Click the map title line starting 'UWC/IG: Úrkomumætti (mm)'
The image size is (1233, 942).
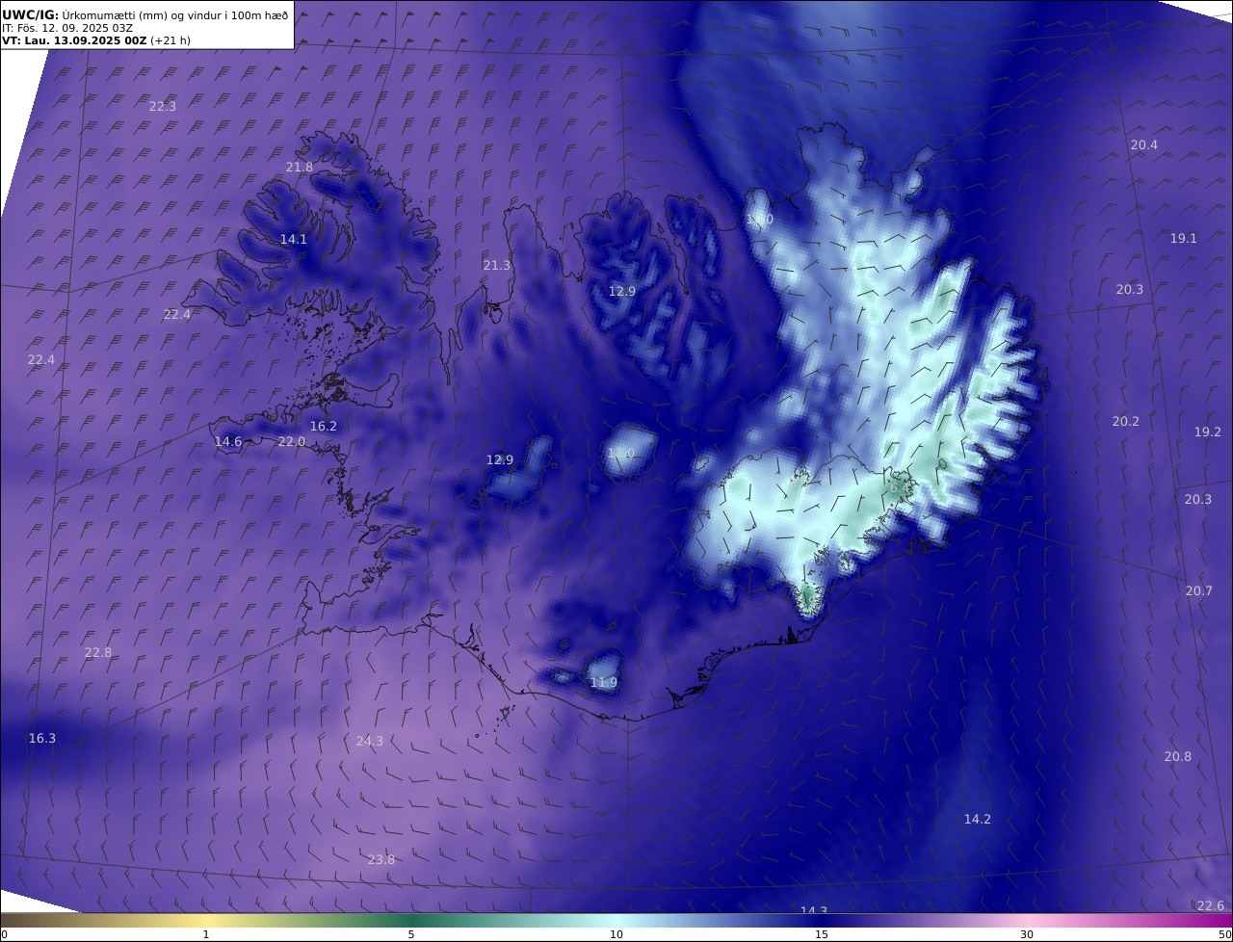(x=145, y=14)
